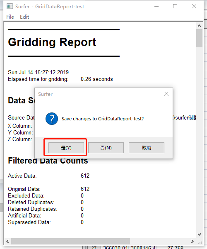207x249 pixels.
Task: Click the vertical scrollbar down arrow
Action: point(199,234)
